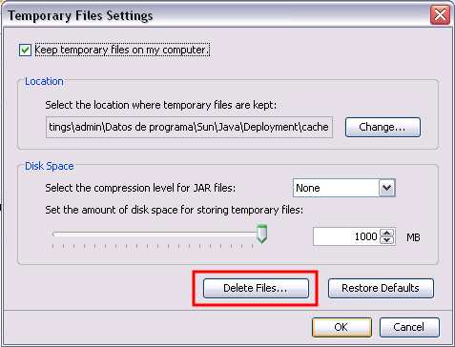Dismiss the dialog with Cancel

click(409, 327)
